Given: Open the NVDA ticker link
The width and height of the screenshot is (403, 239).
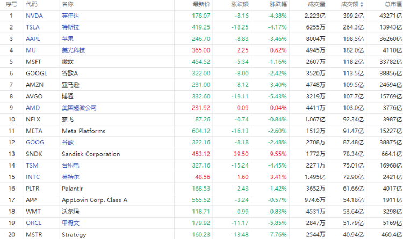Looking at the screenshot, I should coord(34,16).
